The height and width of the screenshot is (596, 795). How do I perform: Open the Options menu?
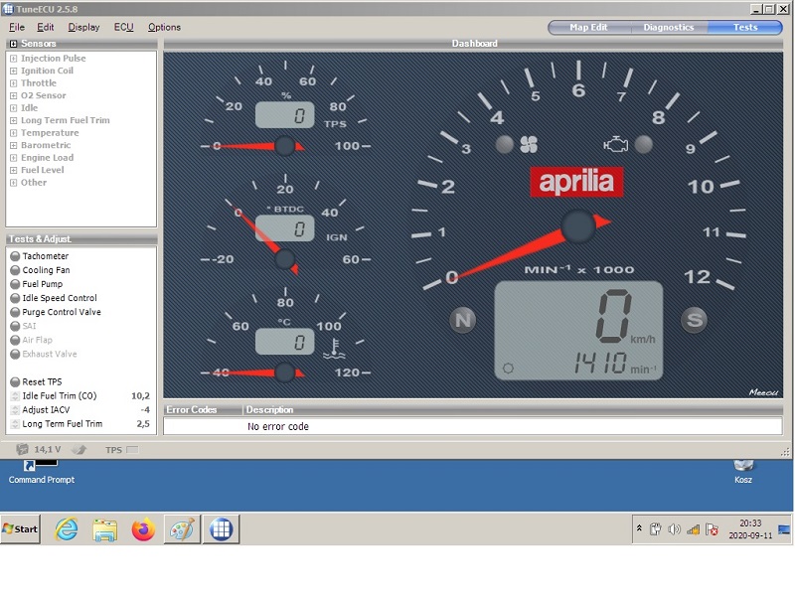[x=164, y=28]
